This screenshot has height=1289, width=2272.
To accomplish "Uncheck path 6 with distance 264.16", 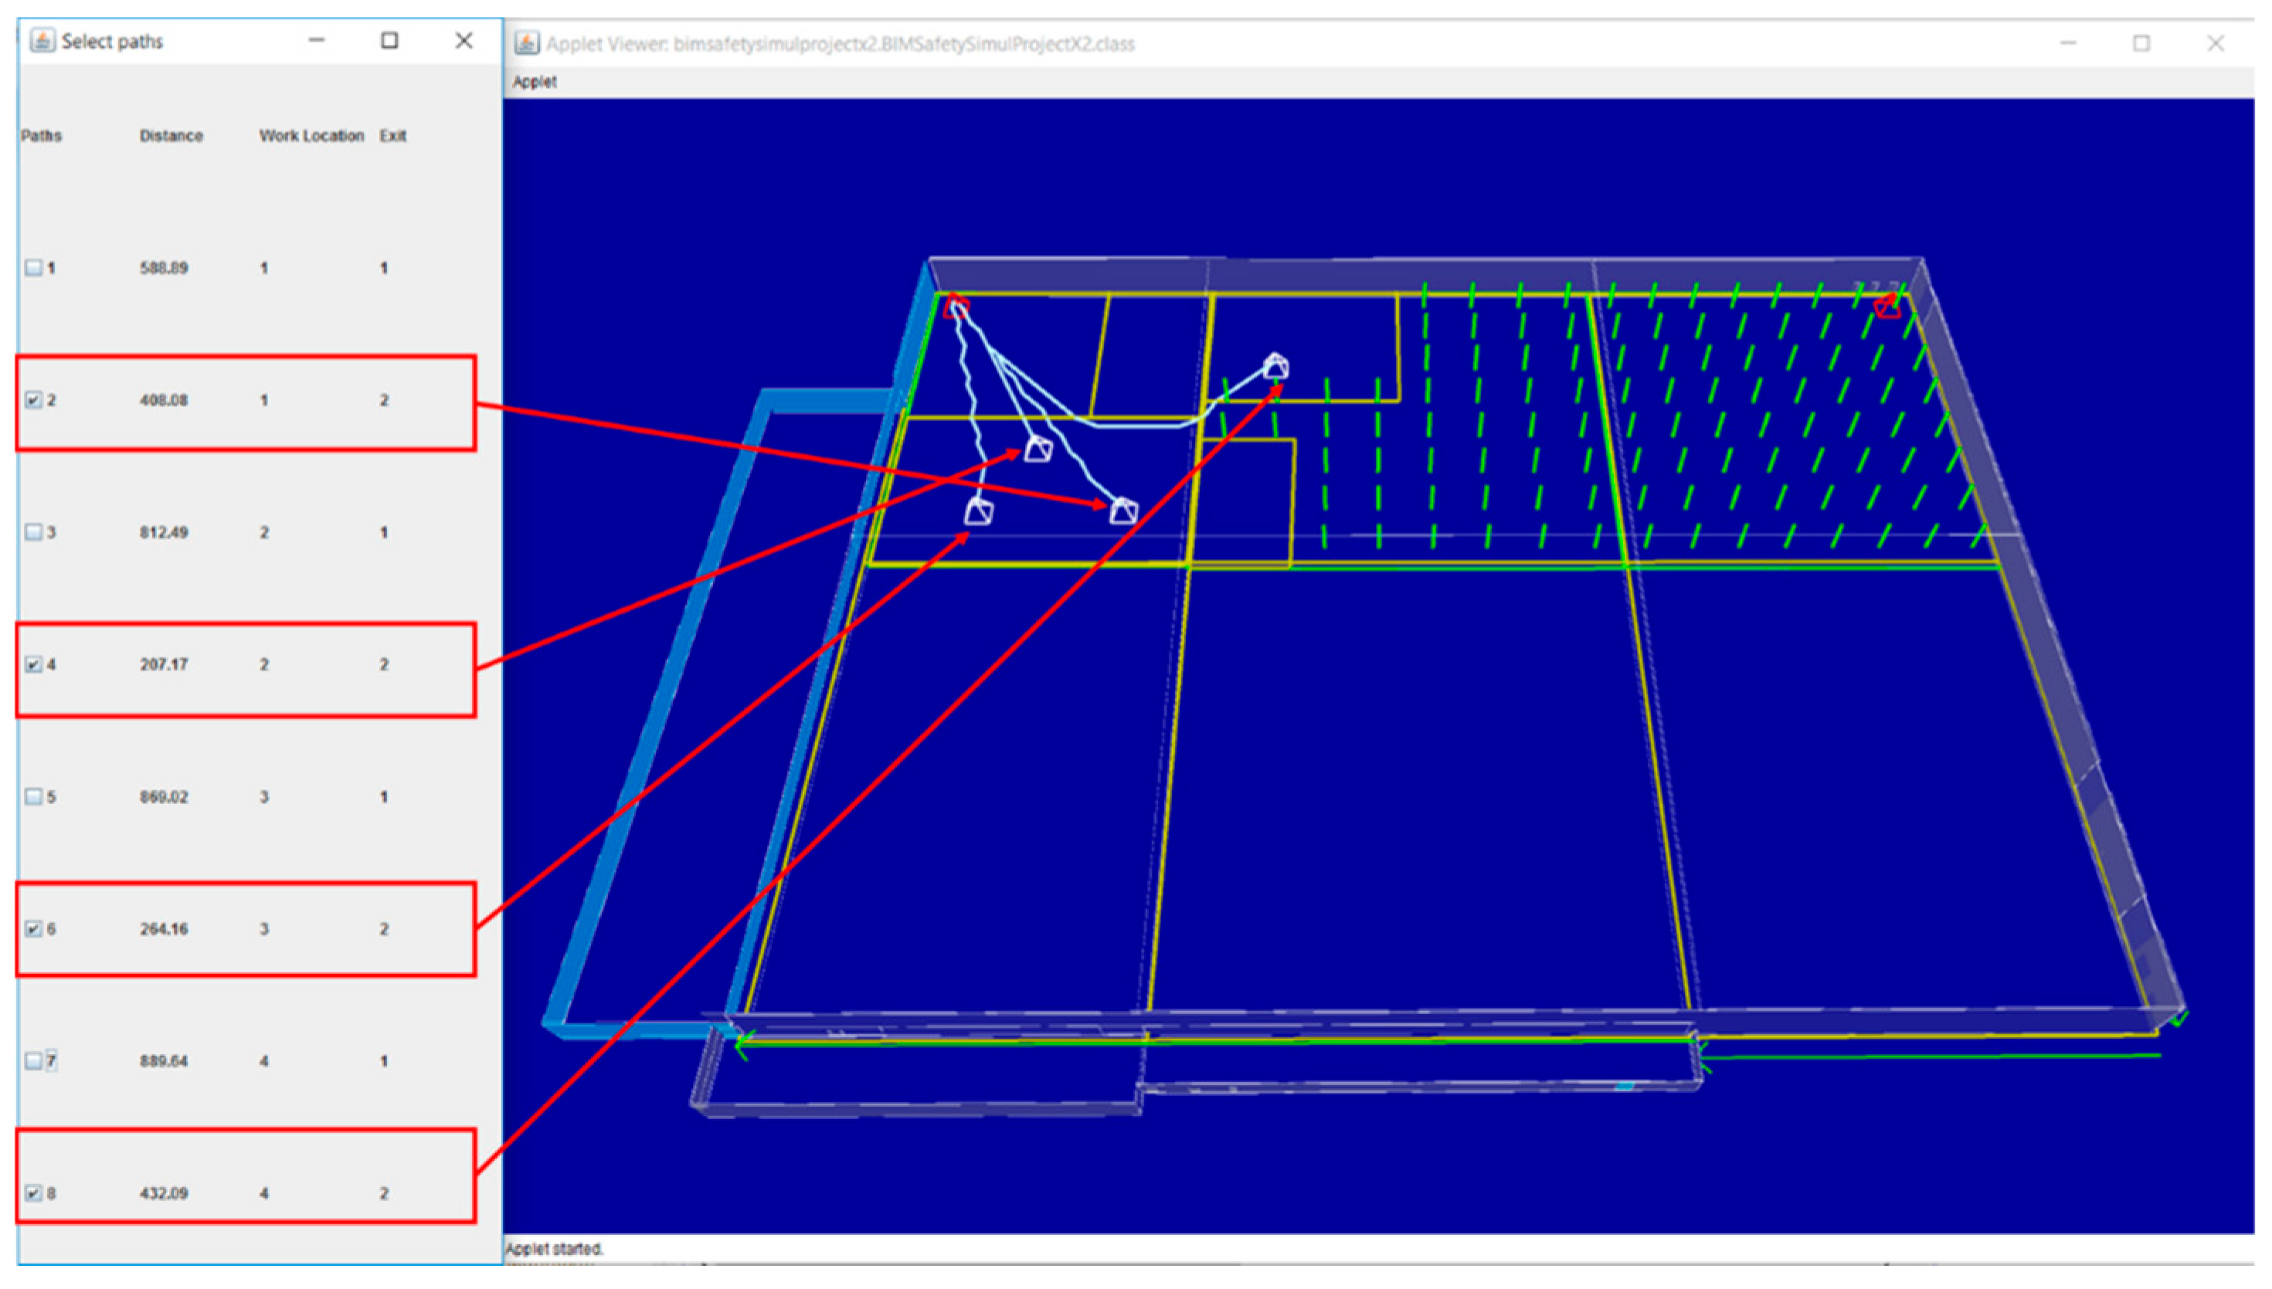I will (34, 928).
